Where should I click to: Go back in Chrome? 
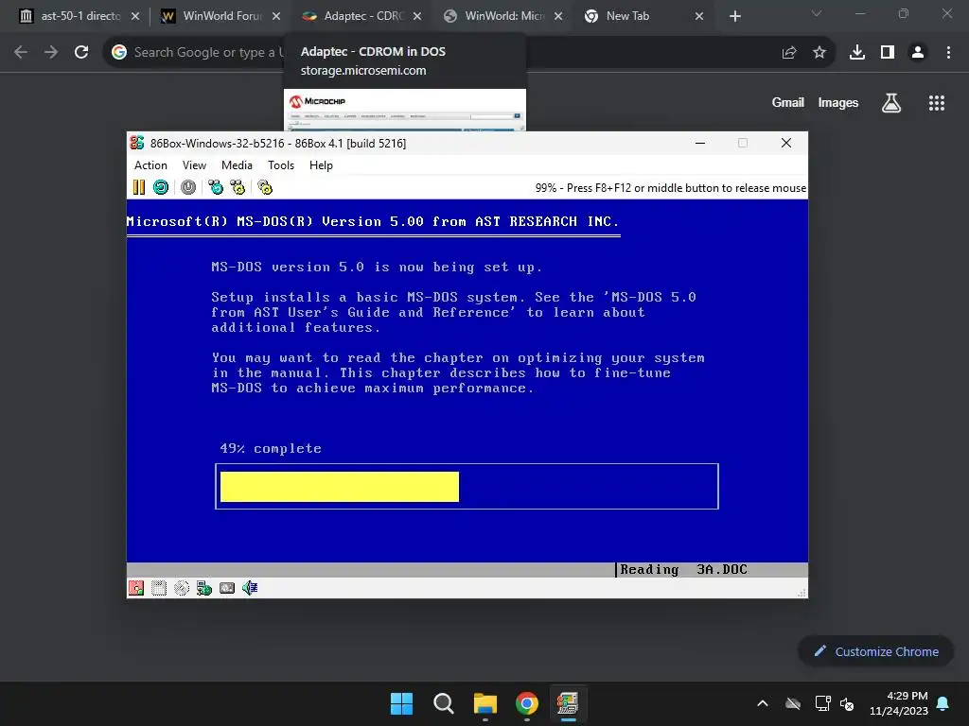pos(21,53)
